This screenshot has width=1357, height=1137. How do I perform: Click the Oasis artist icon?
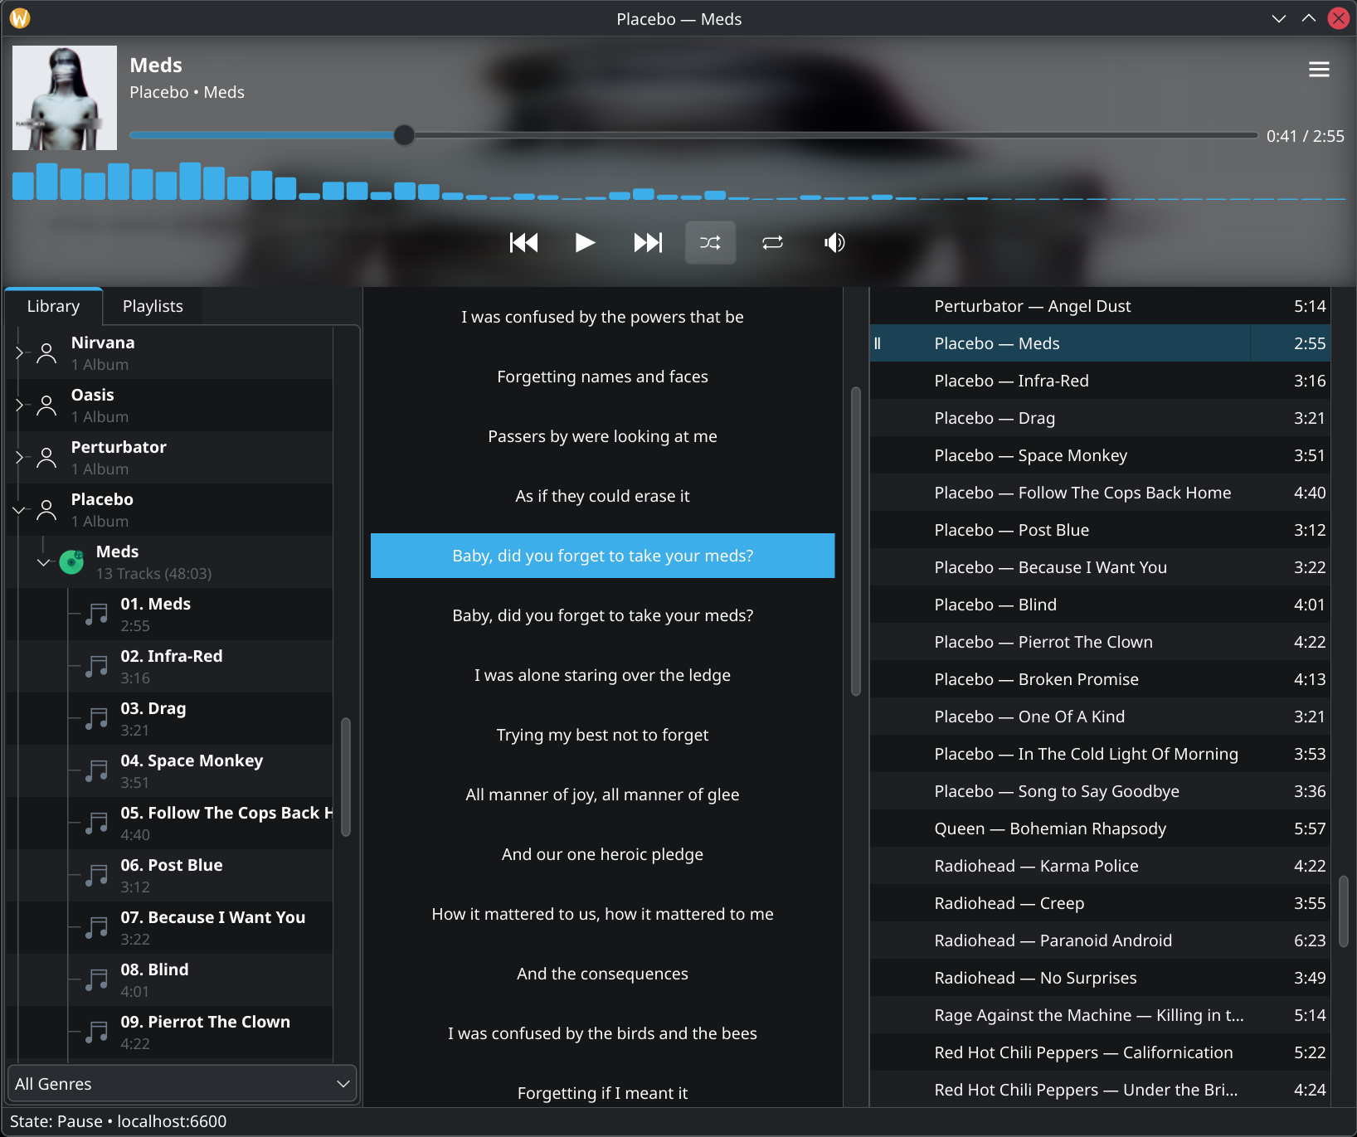click(47, 406)
